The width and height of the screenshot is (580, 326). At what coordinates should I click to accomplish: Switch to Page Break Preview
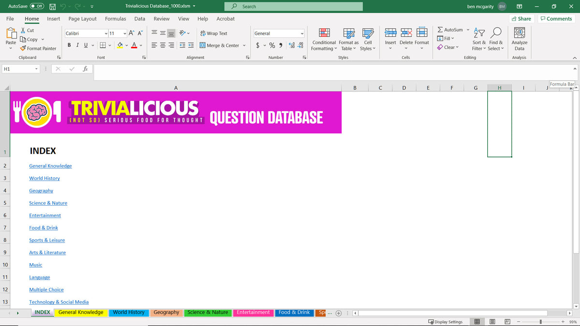(x=507, y=322)
